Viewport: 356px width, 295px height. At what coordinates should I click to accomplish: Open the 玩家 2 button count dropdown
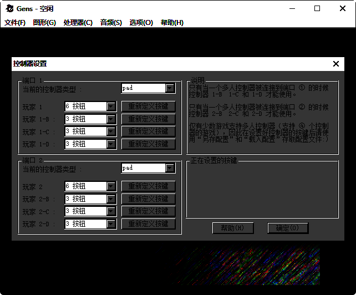click(111, 186)
